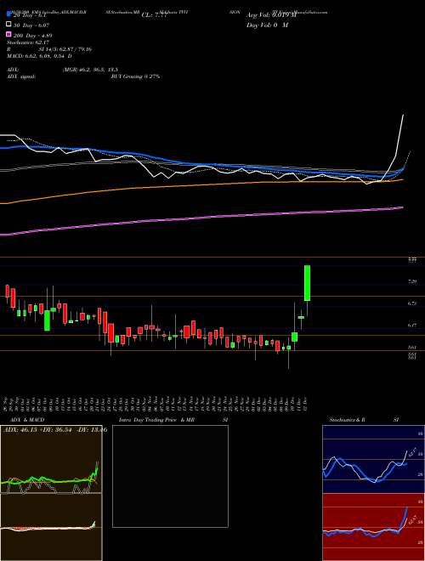
Task: Click the 'Avg Vol' reading
Action: 272,15
